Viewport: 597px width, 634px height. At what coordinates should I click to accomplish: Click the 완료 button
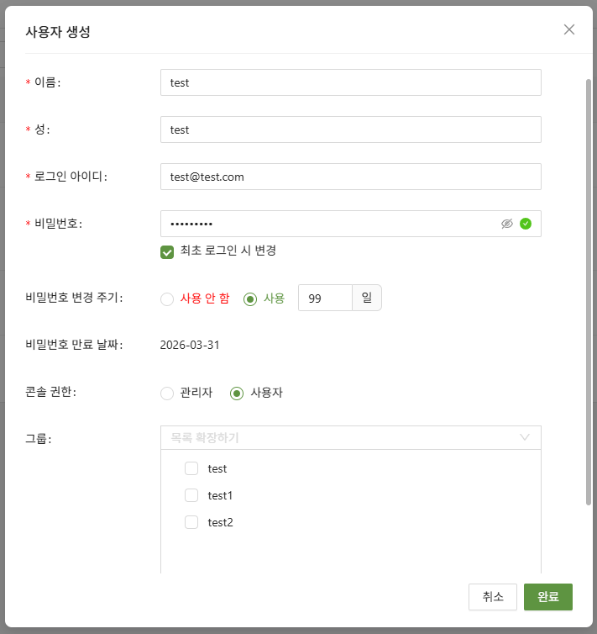[x=547, y=596]
